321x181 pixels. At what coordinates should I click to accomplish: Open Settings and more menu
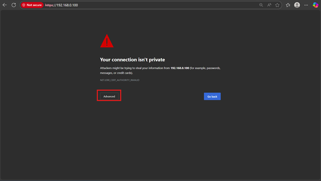click(x=306, y=5)
